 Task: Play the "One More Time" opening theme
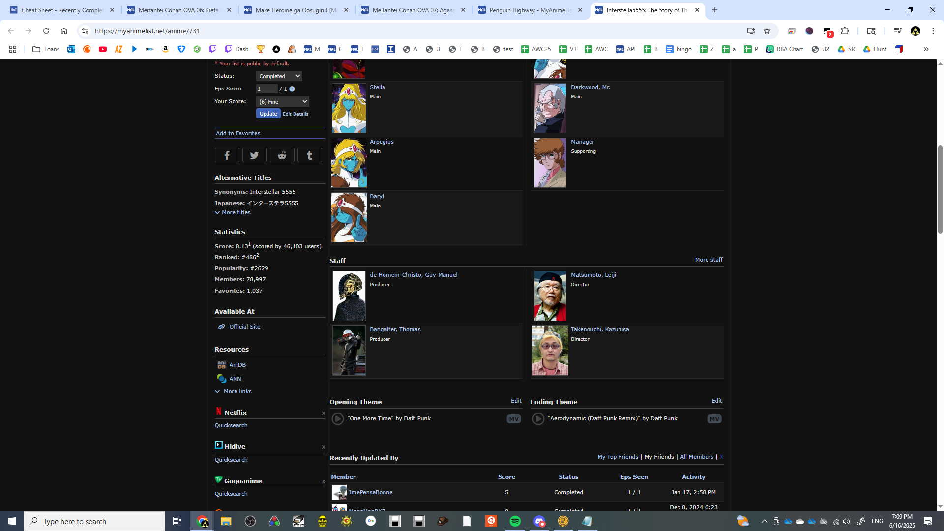point(338,419)
